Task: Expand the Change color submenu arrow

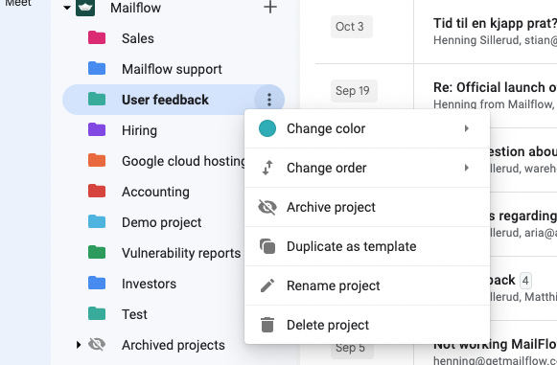Action: click(x=467, y=128)
